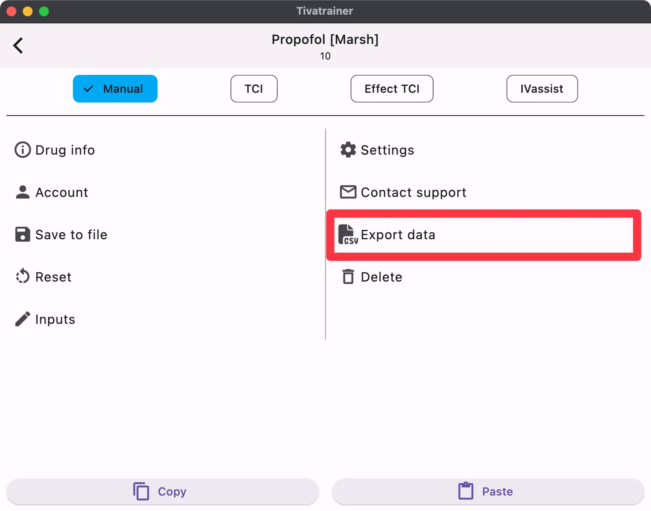Click the Contact support envelope icon
This screenshot has width=651, height=511.
click(348, 192)
